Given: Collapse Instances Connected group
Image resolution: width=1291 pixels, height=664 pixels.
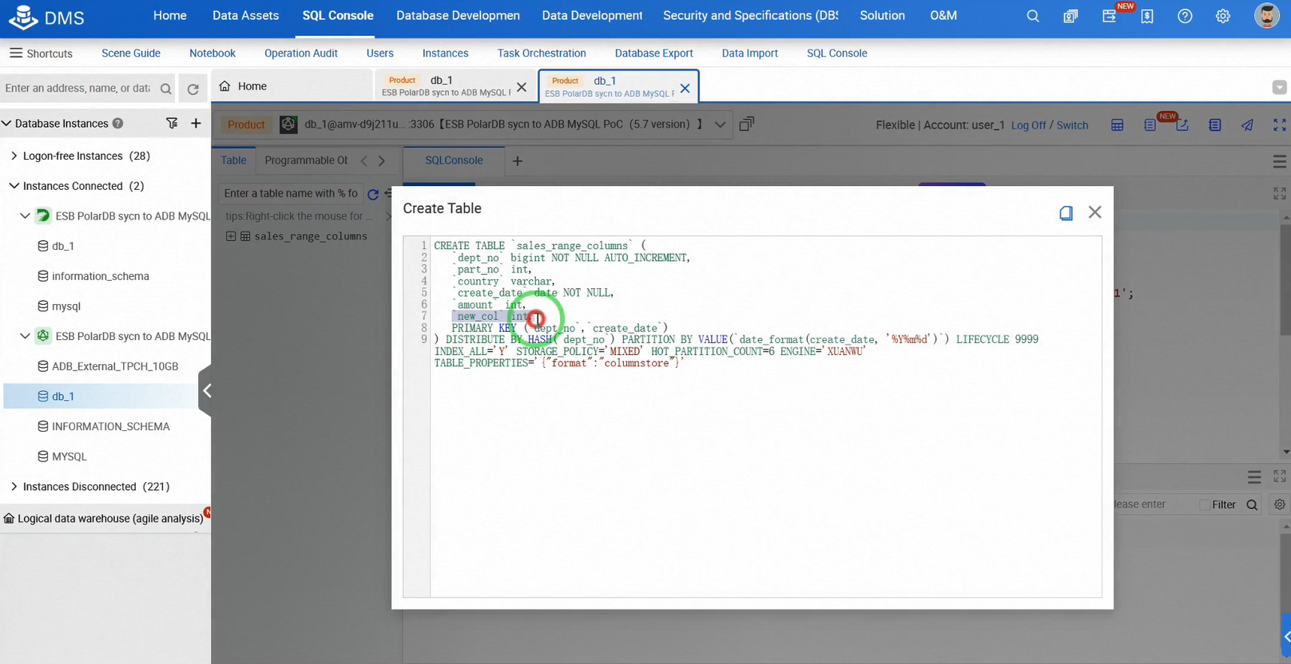Looking at the screenshot, I should (x=14, y=186).
